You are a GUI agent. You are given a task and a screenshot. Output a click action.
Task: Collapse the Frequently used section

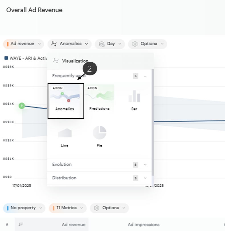tap(145, 76)
